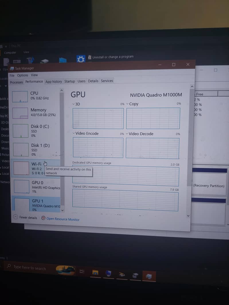The width and height of the screenshot is (229, 305).
Task: Click the main pane scroll up arrow
Action: tap(192, 87)
